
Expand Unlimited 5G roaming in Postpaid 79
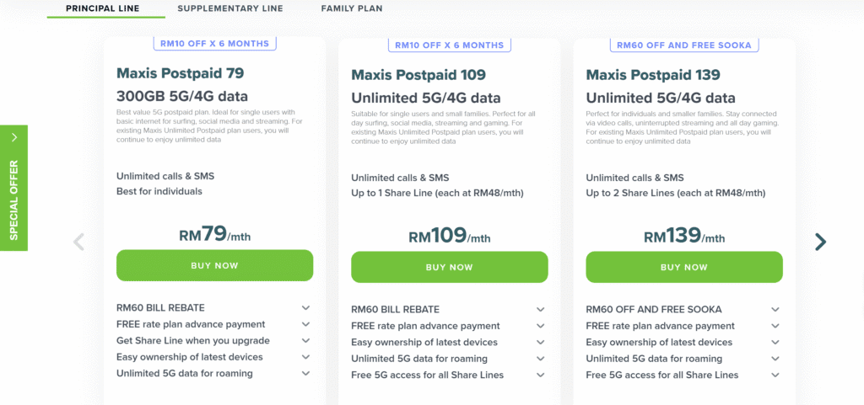305,373
